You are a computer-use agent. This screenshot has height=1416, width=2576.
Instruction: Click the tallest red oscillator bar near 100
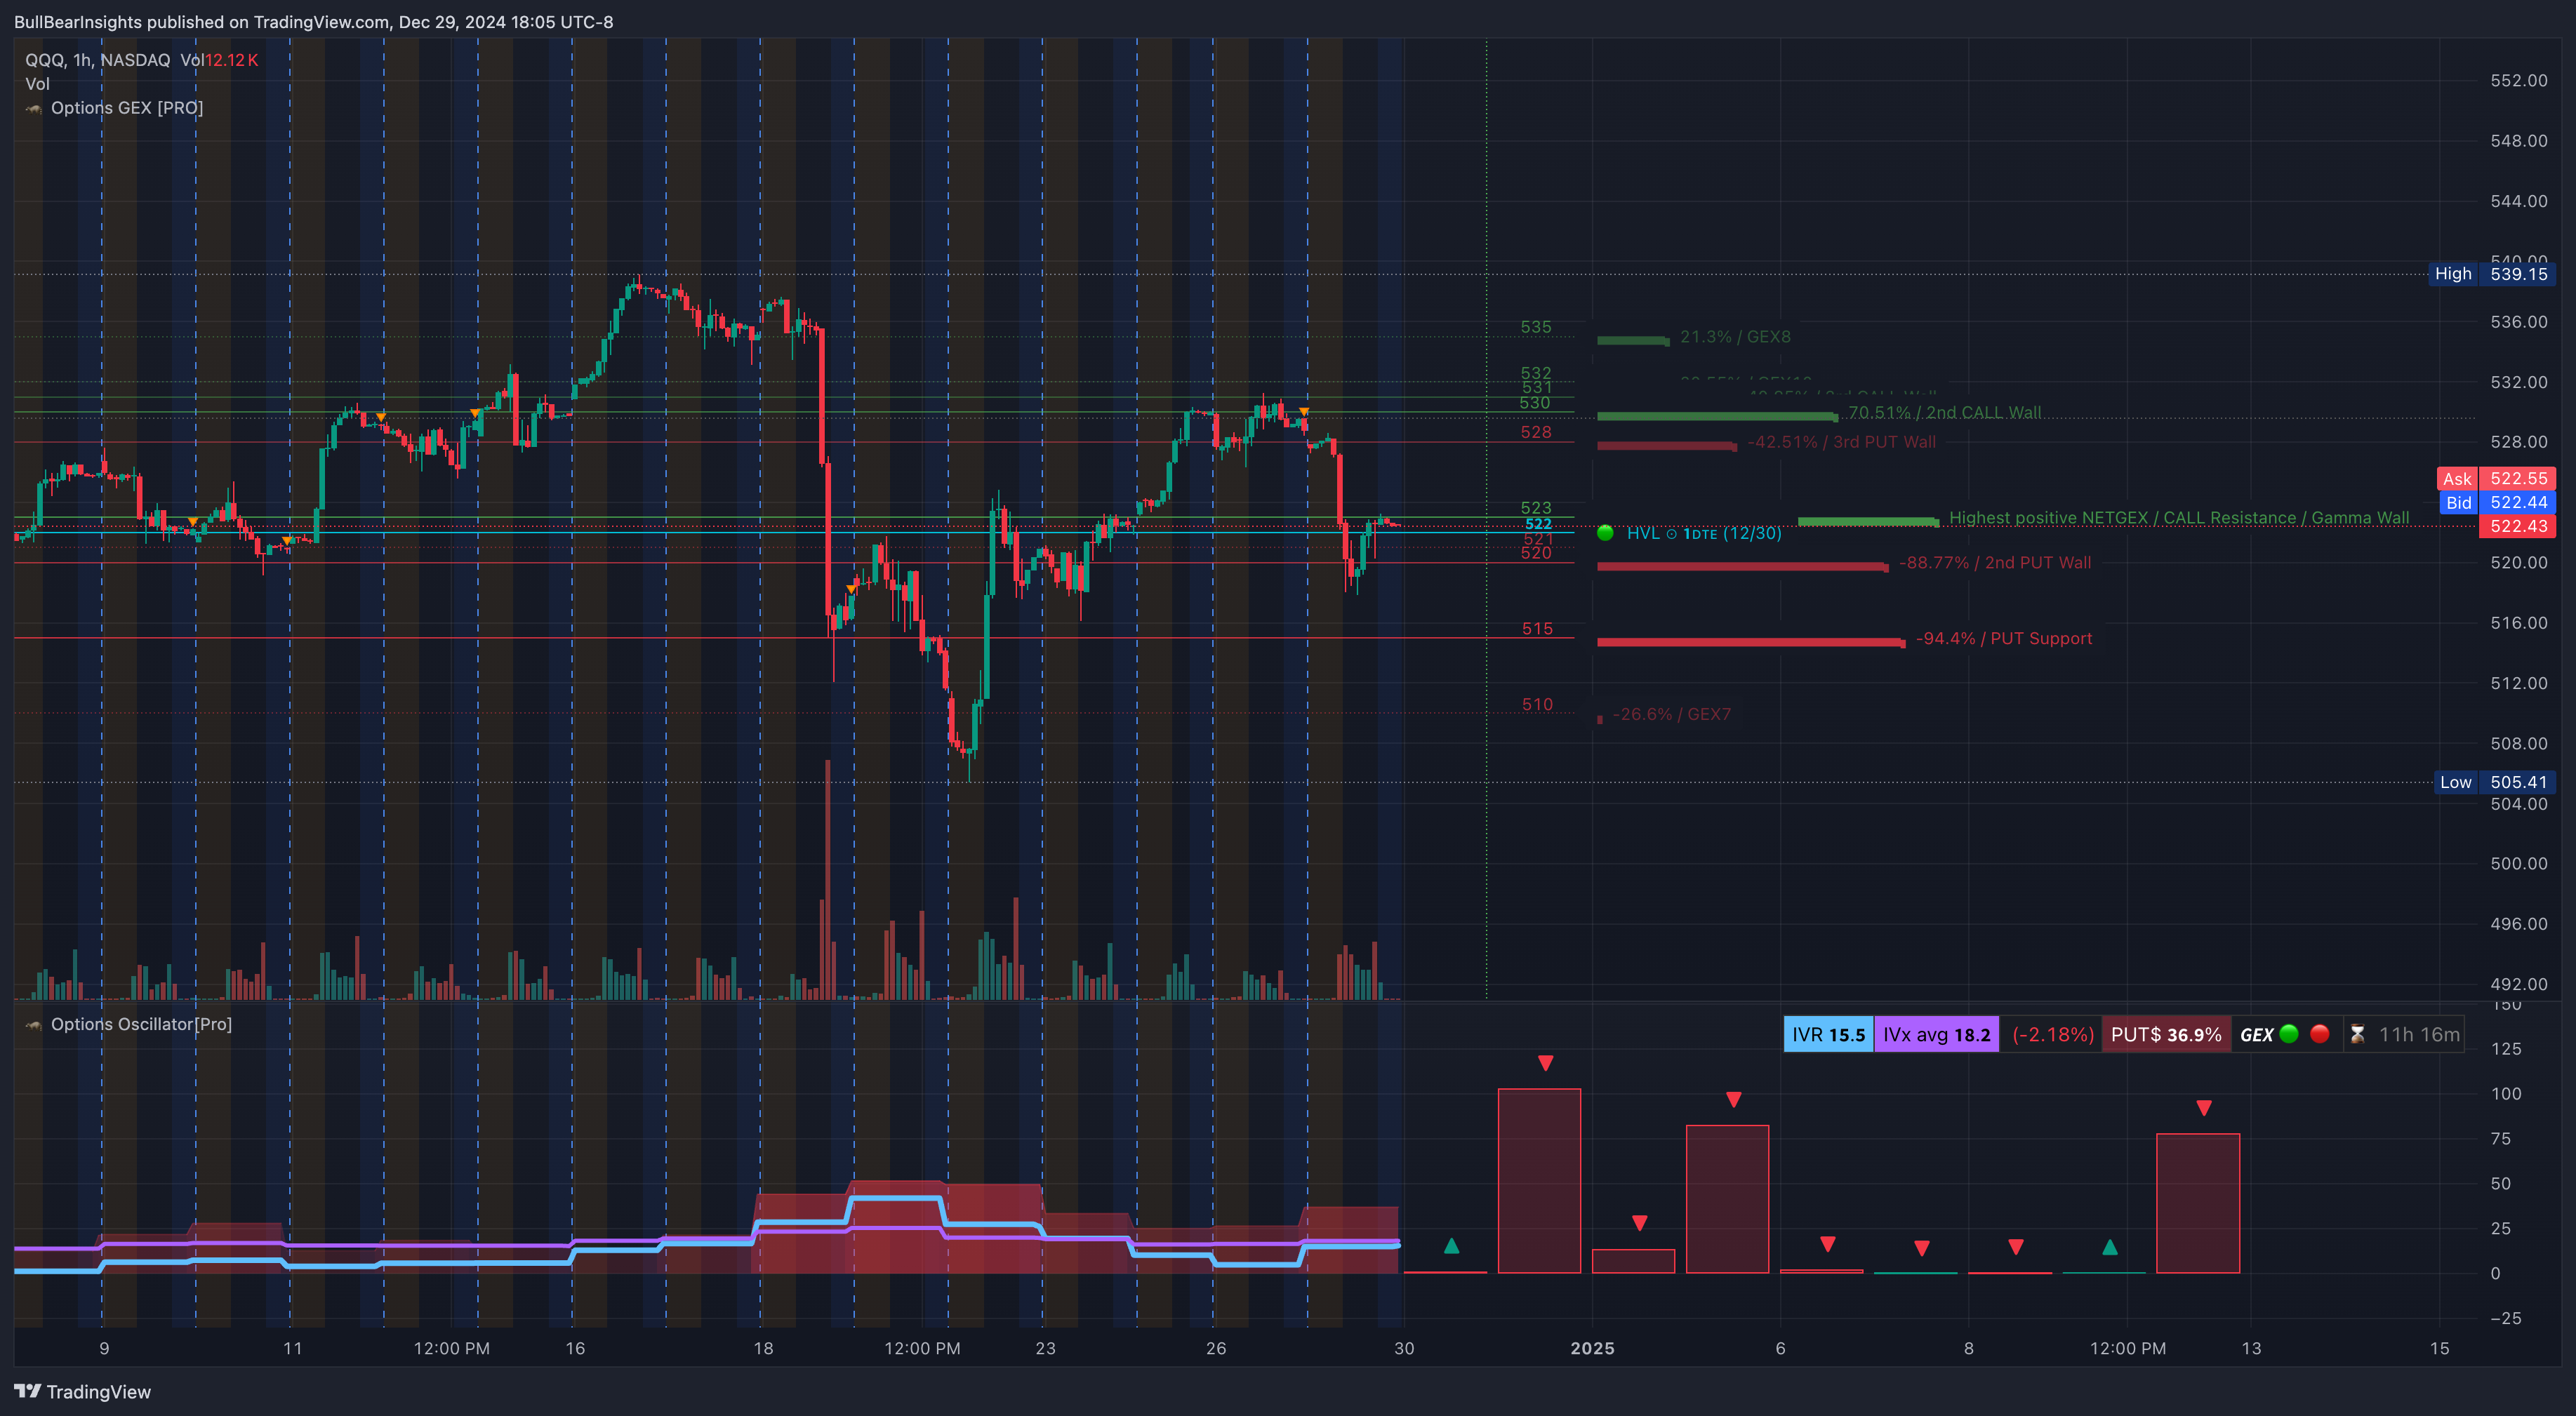pos(1539,1181)
